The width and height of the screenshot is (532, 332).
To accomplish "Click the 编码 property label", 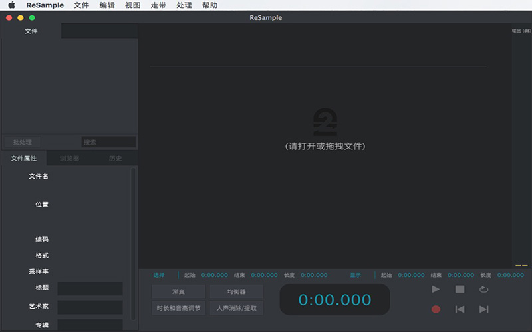I will tap(42, 239).
